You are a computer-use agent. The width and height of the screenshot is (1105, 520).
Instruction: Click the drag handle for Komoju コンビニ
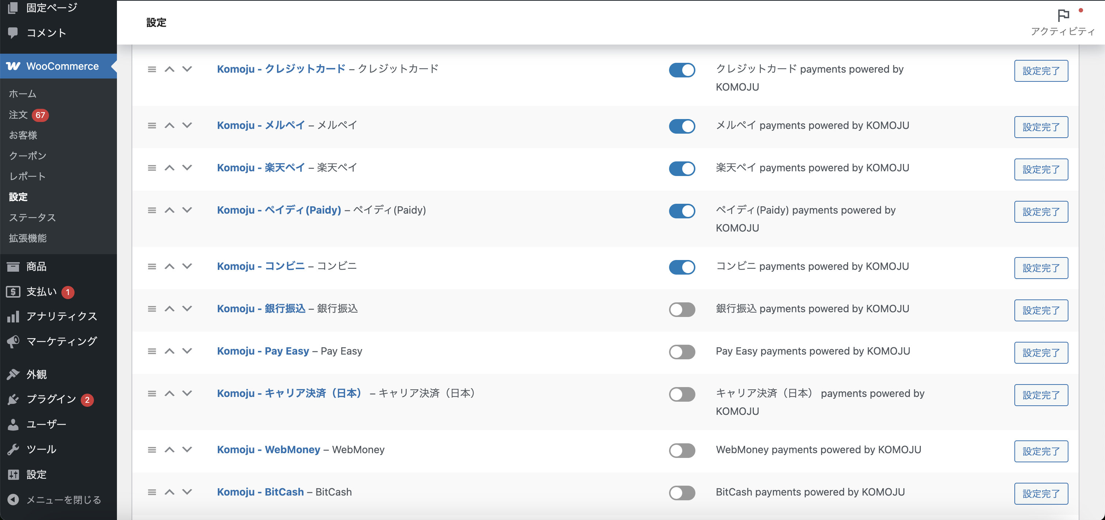click(x=152, y=266)
